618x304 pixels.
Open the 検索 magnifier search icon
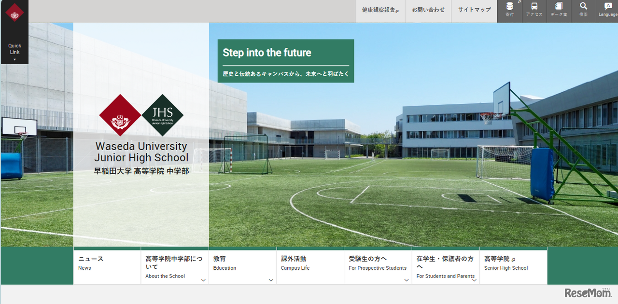coord(583,10)
